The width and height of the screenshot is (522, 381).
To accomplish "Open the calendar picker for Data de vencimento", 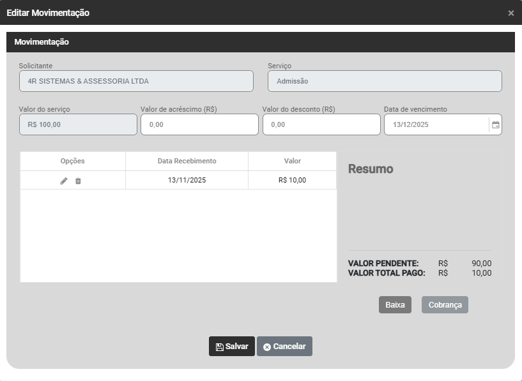I will 495,124.
